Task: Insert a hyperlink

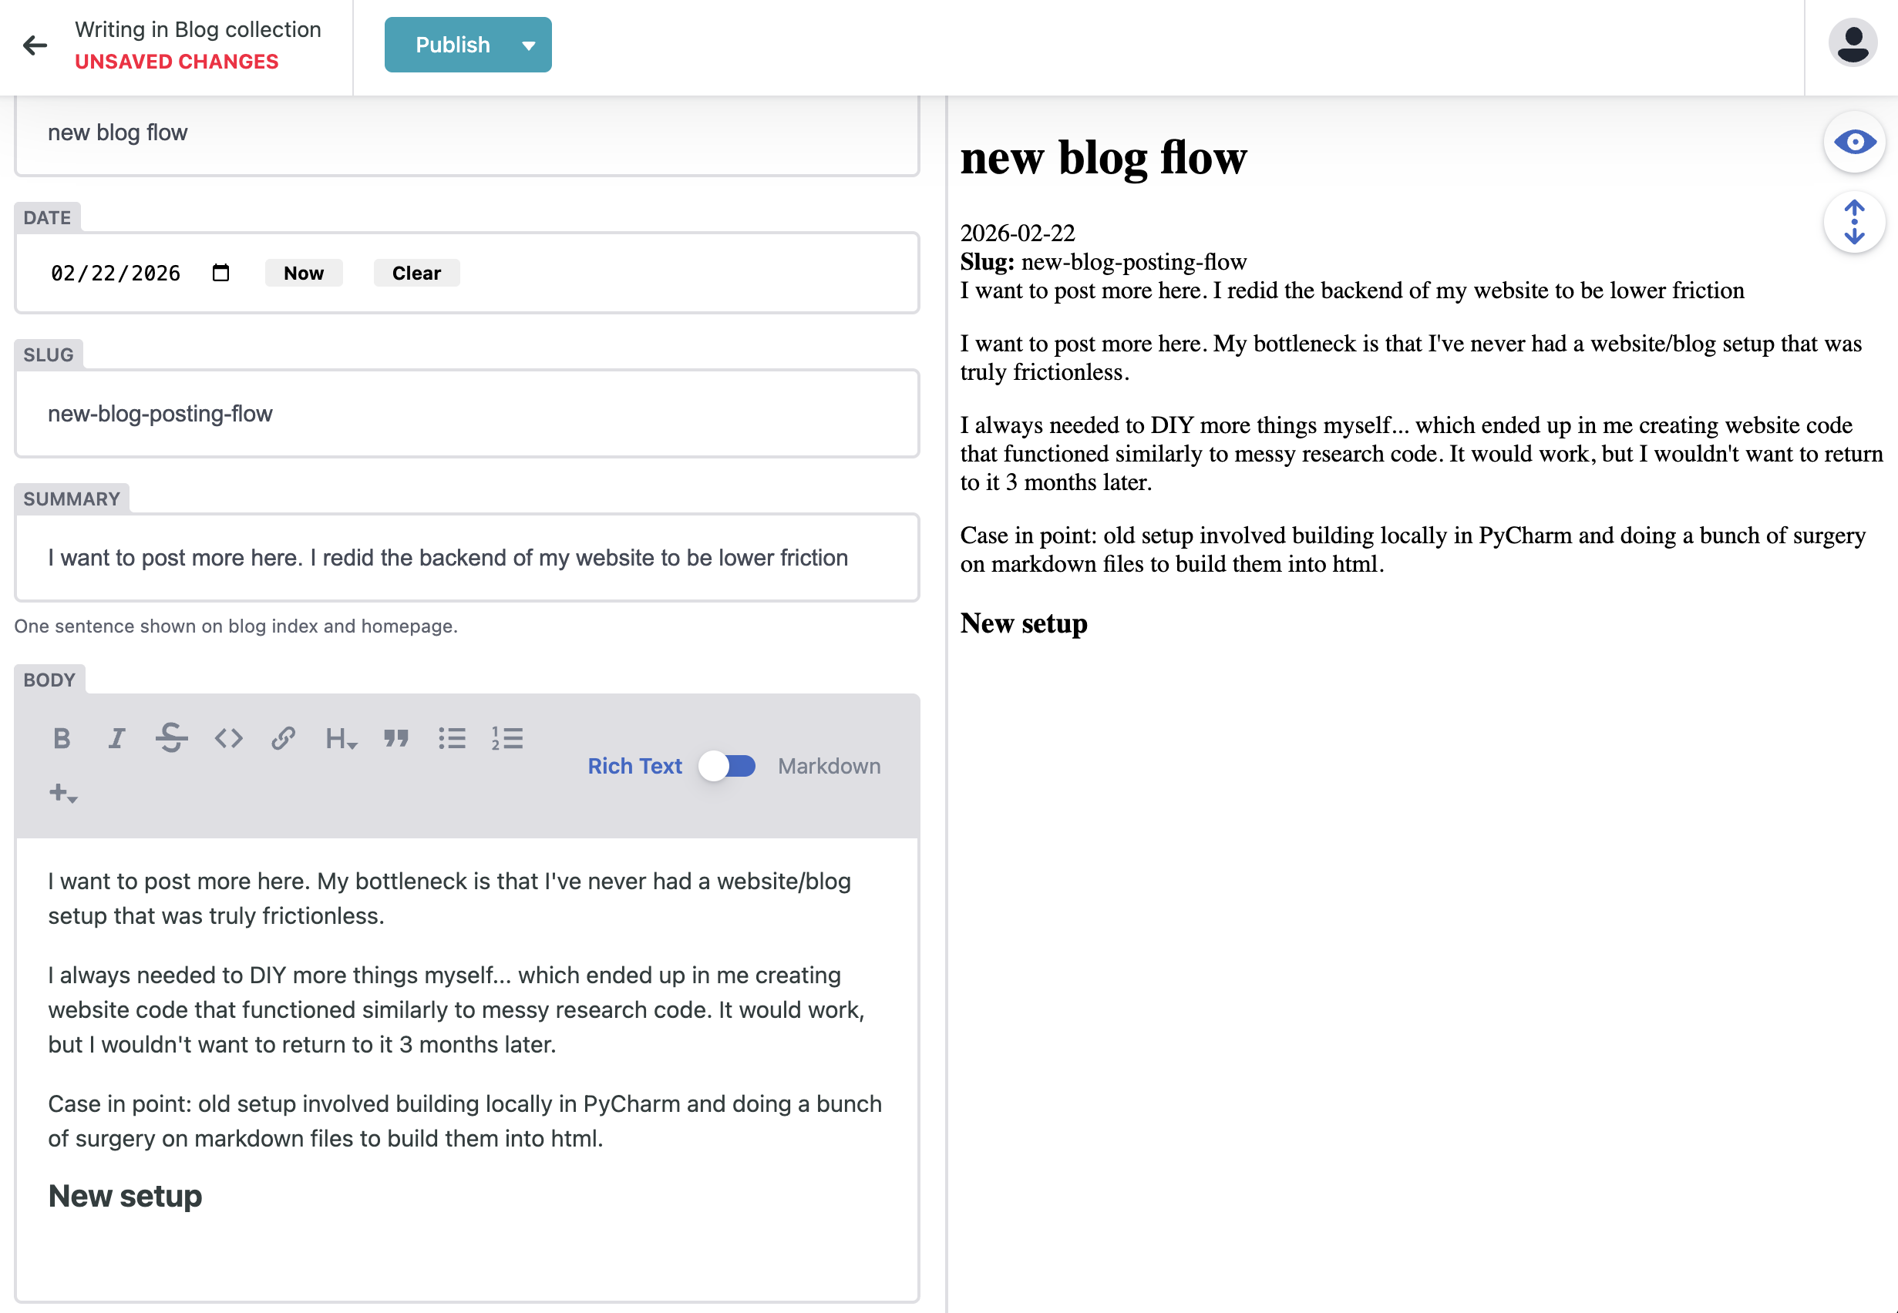Action: (283, 738)
